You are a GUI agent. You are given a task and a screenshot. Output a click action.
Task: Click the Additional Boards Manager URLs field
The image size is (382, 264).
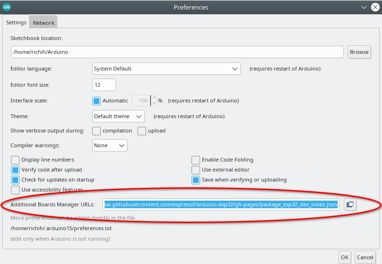coord(221,205)
